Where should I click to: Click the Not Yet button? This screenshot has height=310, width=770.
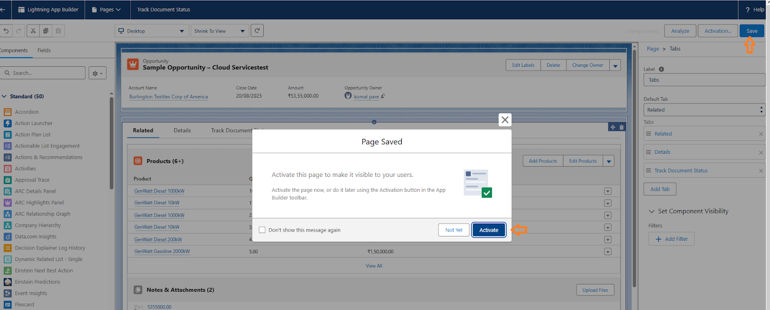point(453,230)
